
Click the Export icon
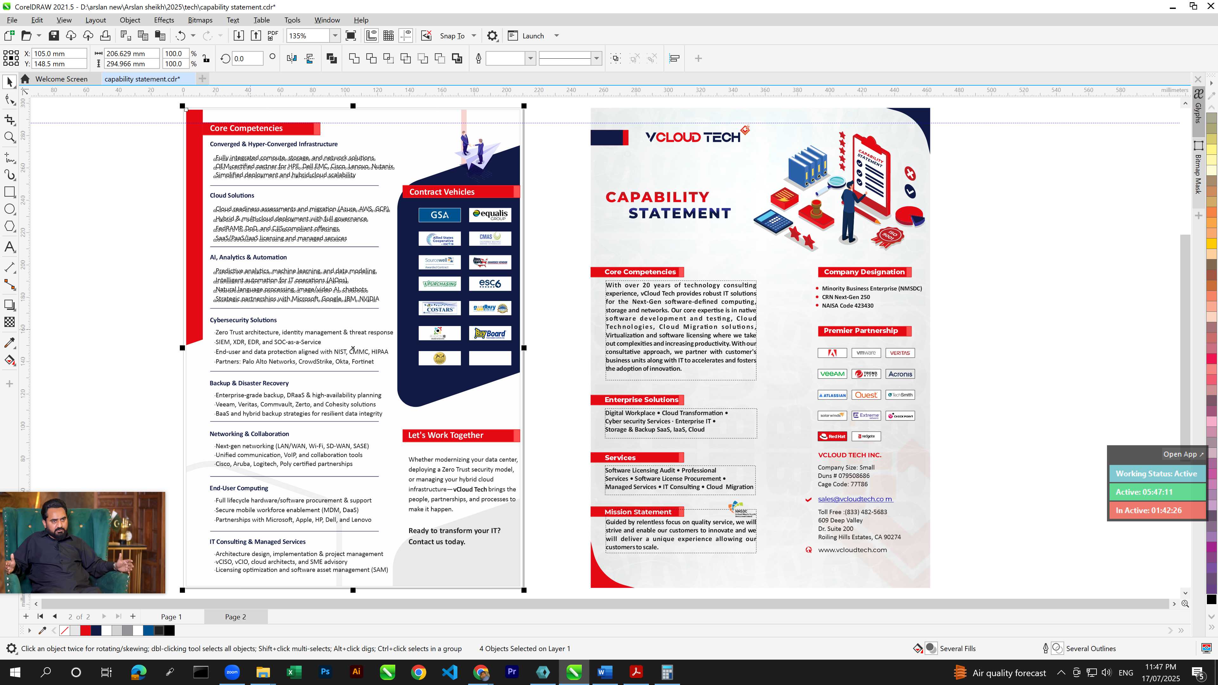256,36
